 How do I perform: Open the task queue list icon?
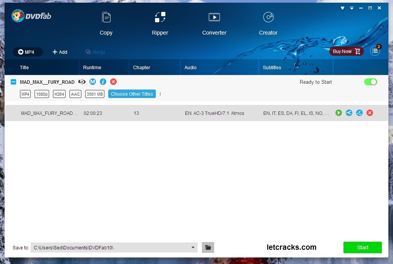tap(375, 51)
